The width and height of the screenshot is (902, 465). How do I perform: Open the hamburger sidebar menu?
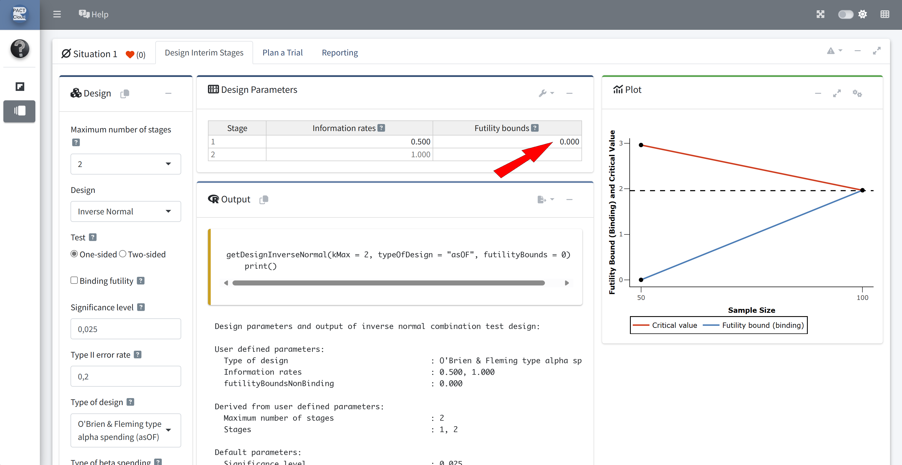[x=57, y=14]
